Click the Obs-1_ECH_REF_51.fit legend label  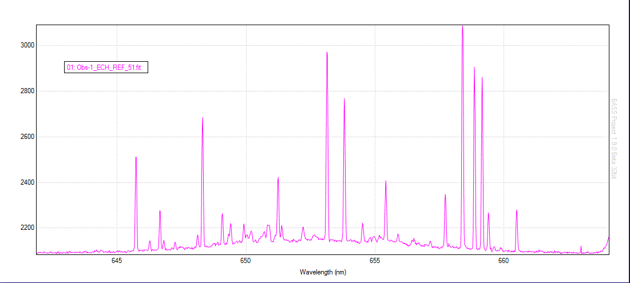104,67
